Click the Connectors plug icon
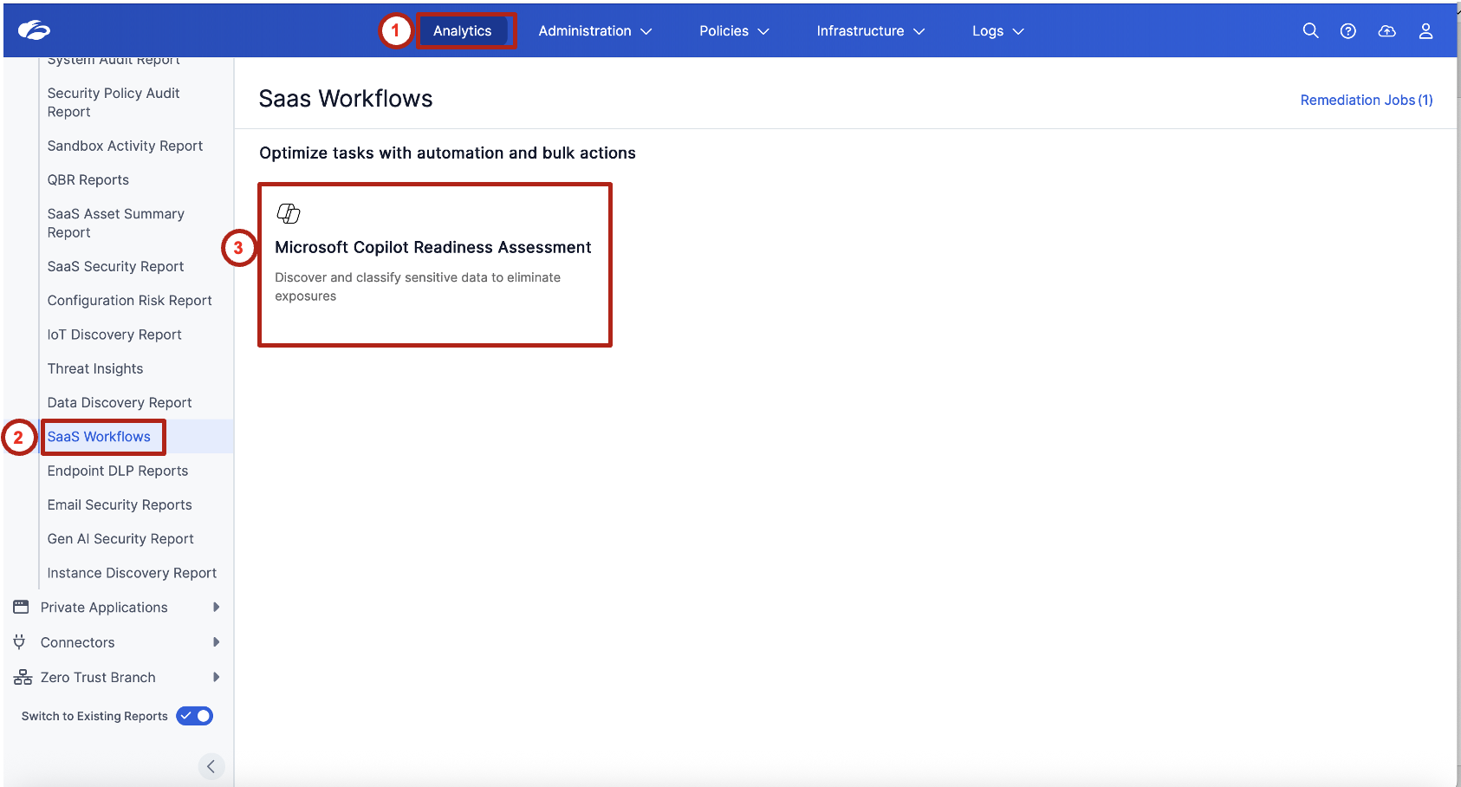This screenshot has width=1461, height=787. tap(19, 642)
